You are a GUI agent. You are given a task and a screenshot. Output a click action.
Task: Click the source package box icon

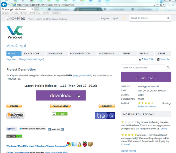point(90,144)
